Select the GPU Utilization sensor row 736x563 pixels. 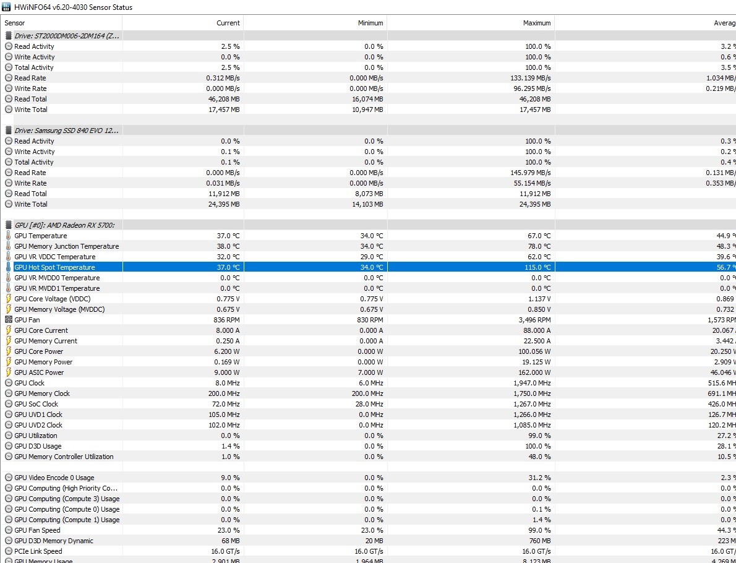[37, 436]
